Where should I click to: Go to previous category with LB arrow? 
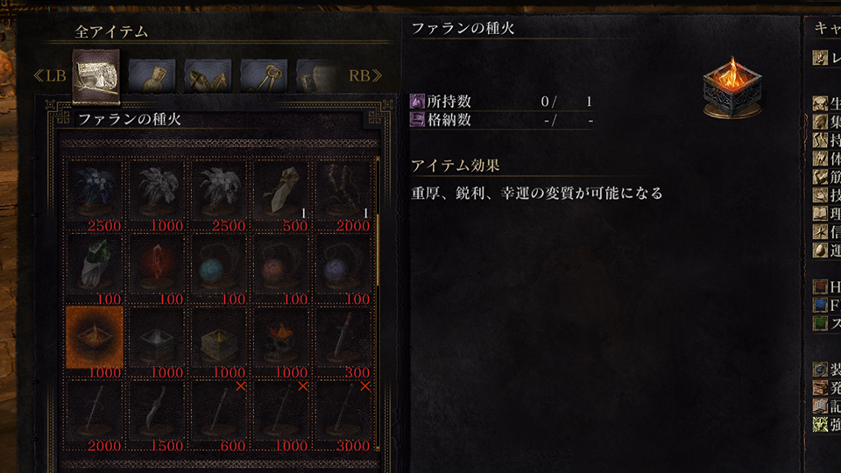pyautogui.click(x=49, y=75)
